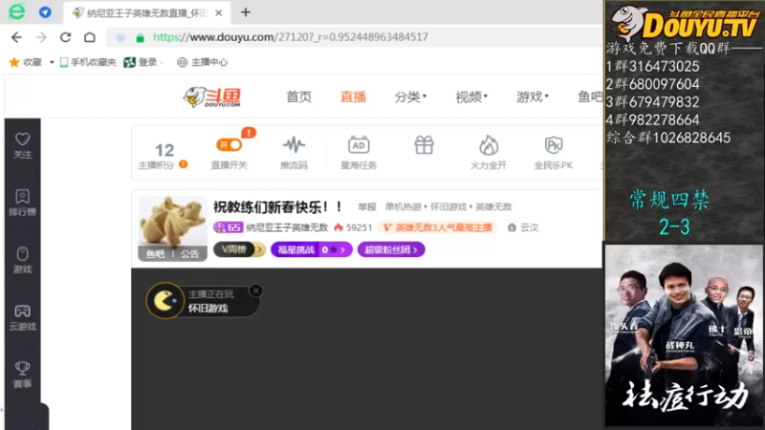Click the 怀旧游戏 label in popup
The height and width of the screenshot is (430, 765).
(208, 309)
